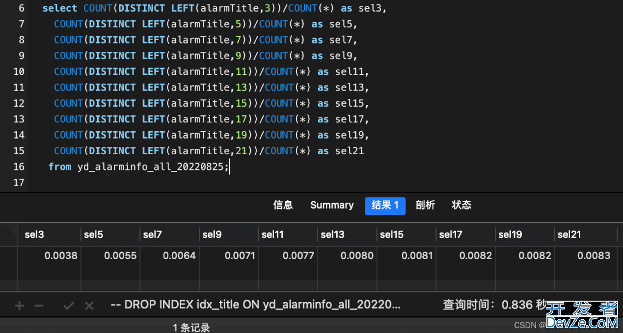The image size is (623, 333).
Task: Select the sel7 column header
Action: click(x=169, y=235)
